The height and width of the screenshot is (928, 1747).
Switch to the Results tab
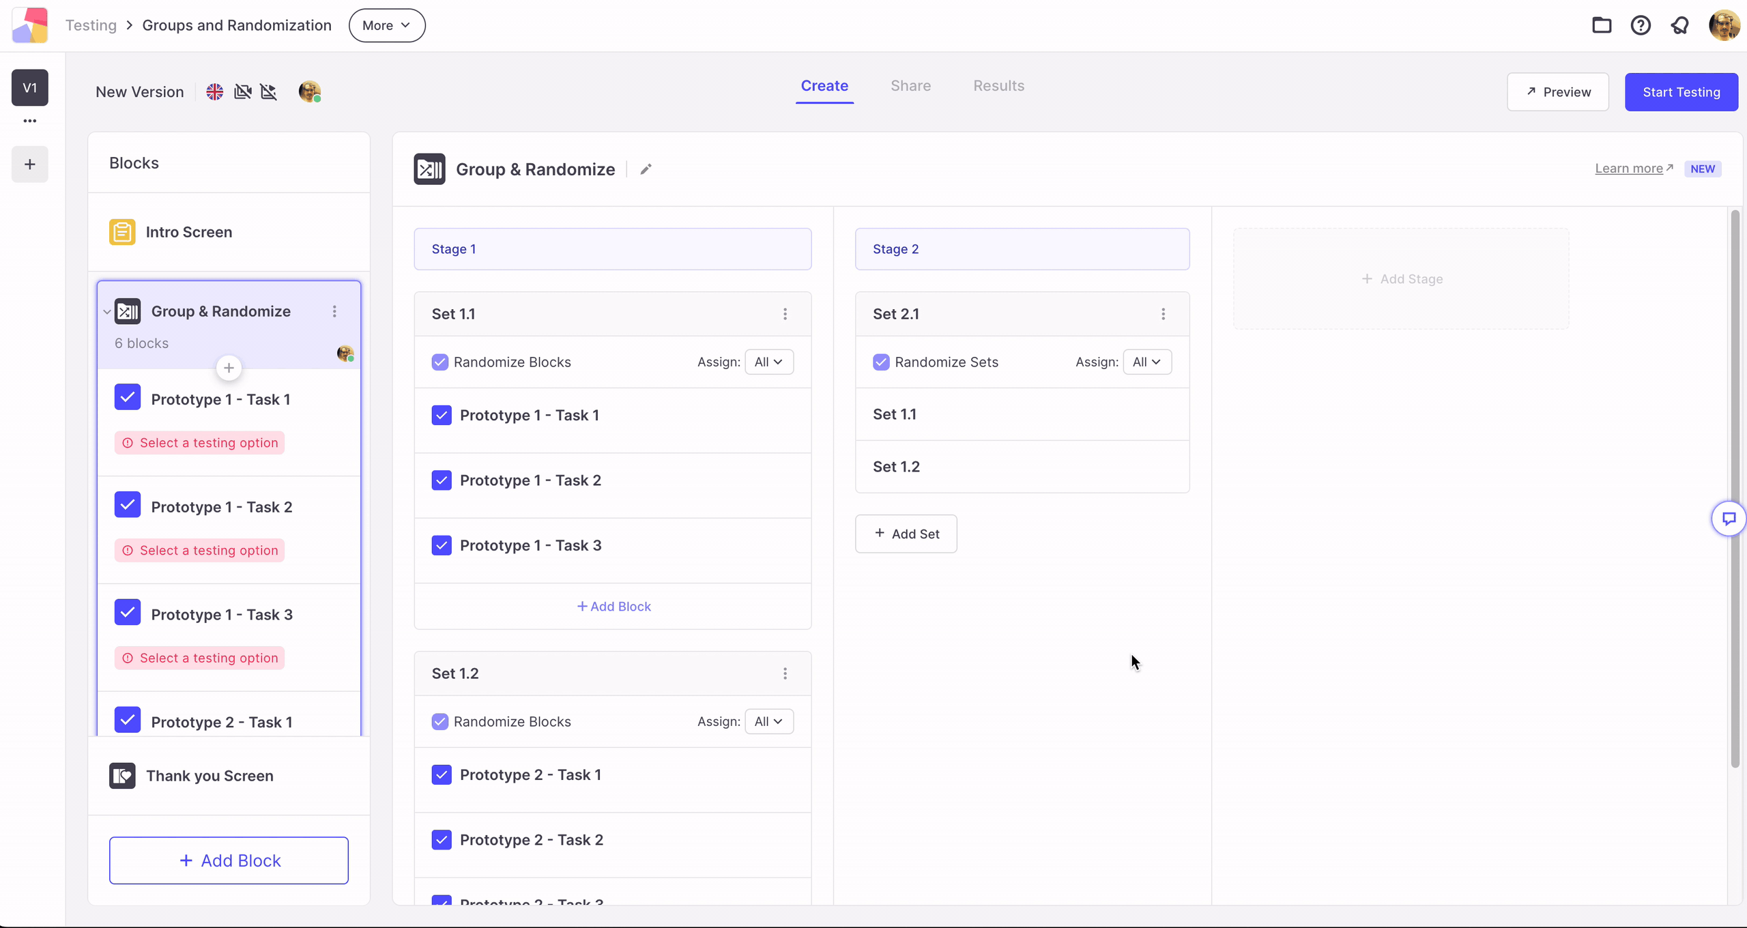click(x=998, y=86)
